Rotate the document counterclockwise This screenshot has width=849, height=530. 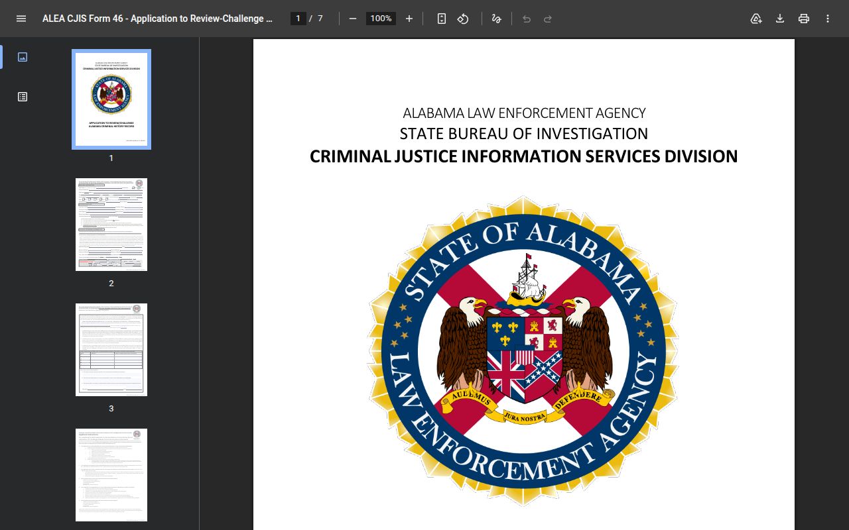pos(463,19)
